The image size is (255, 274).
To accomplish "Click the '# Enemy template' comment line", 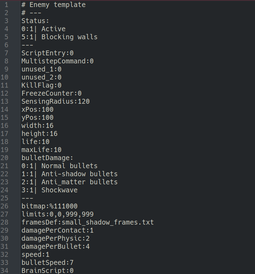I will [53, 5].
